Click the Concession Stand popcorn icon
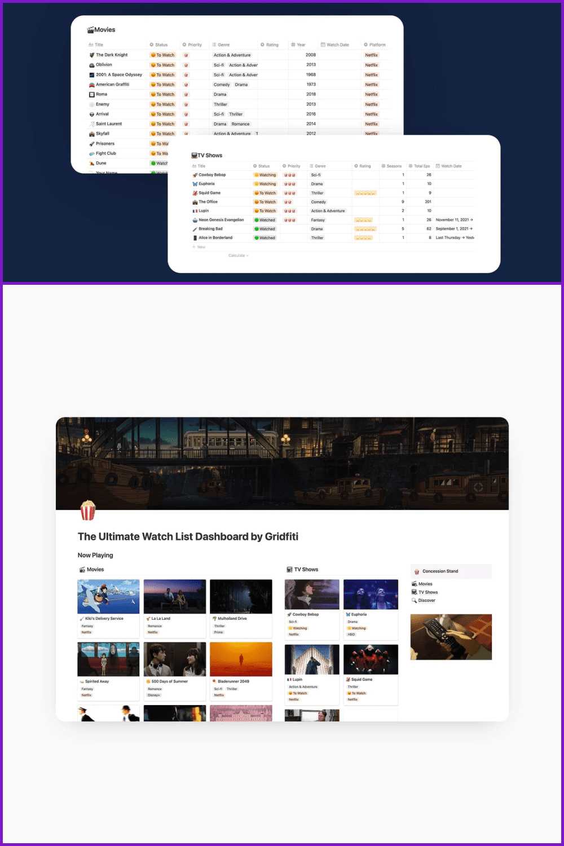This screenshot has height=846, width=564. (417, 571)
